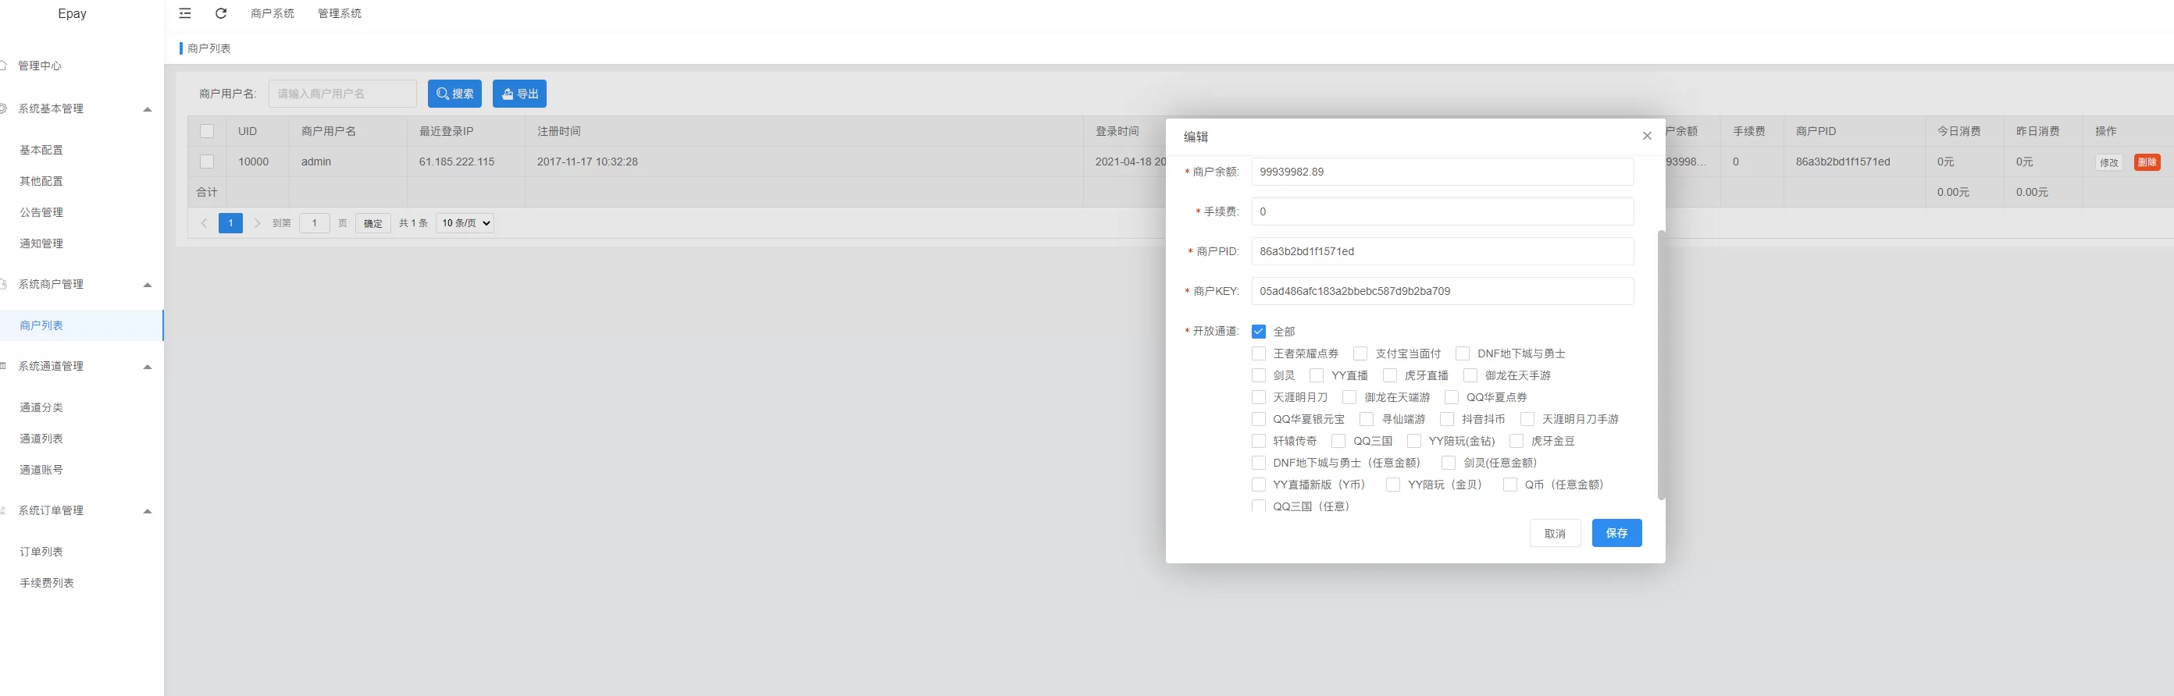Collapse the 系统通道管理 sidebar section

(x=148, y=366)
